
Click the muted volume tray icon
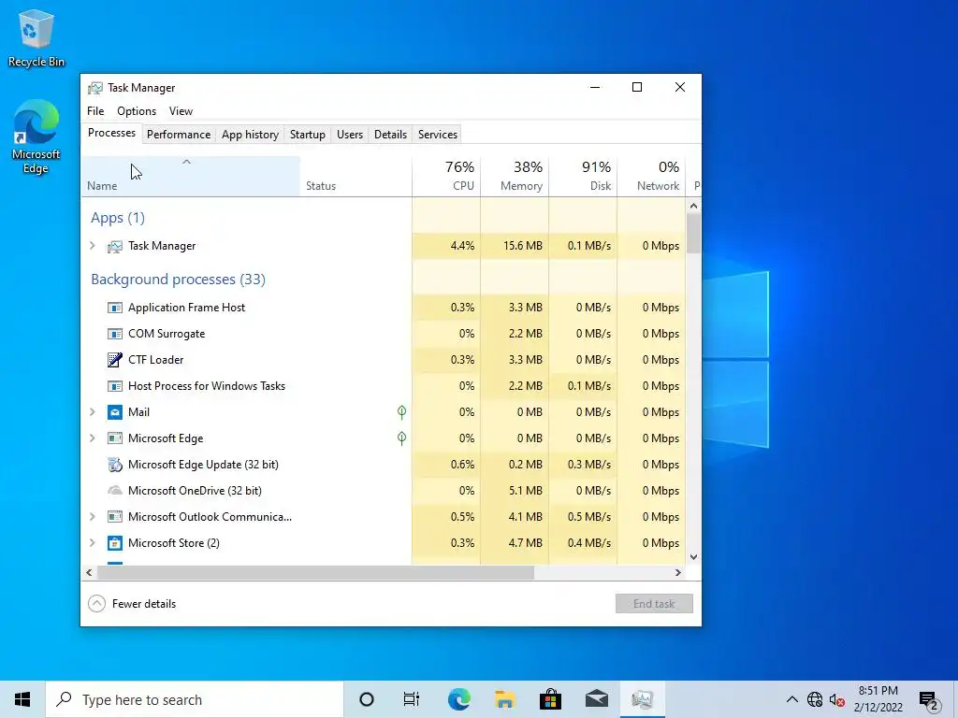837,700
